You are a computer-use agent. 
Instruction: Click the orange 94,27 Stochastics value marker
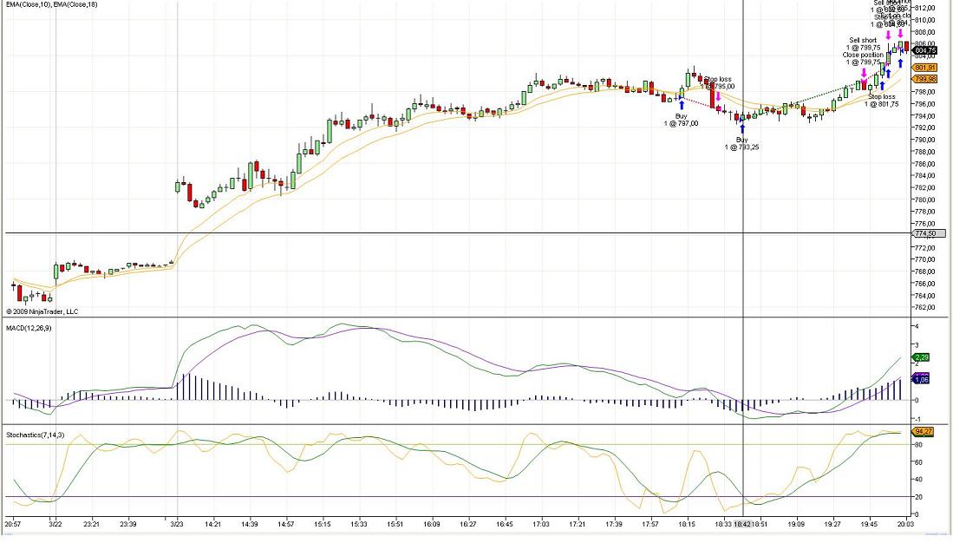tap(923, 432)
